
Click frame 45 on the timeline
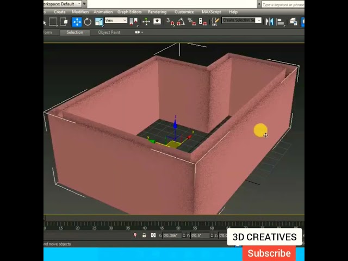(x=161, y=228)
